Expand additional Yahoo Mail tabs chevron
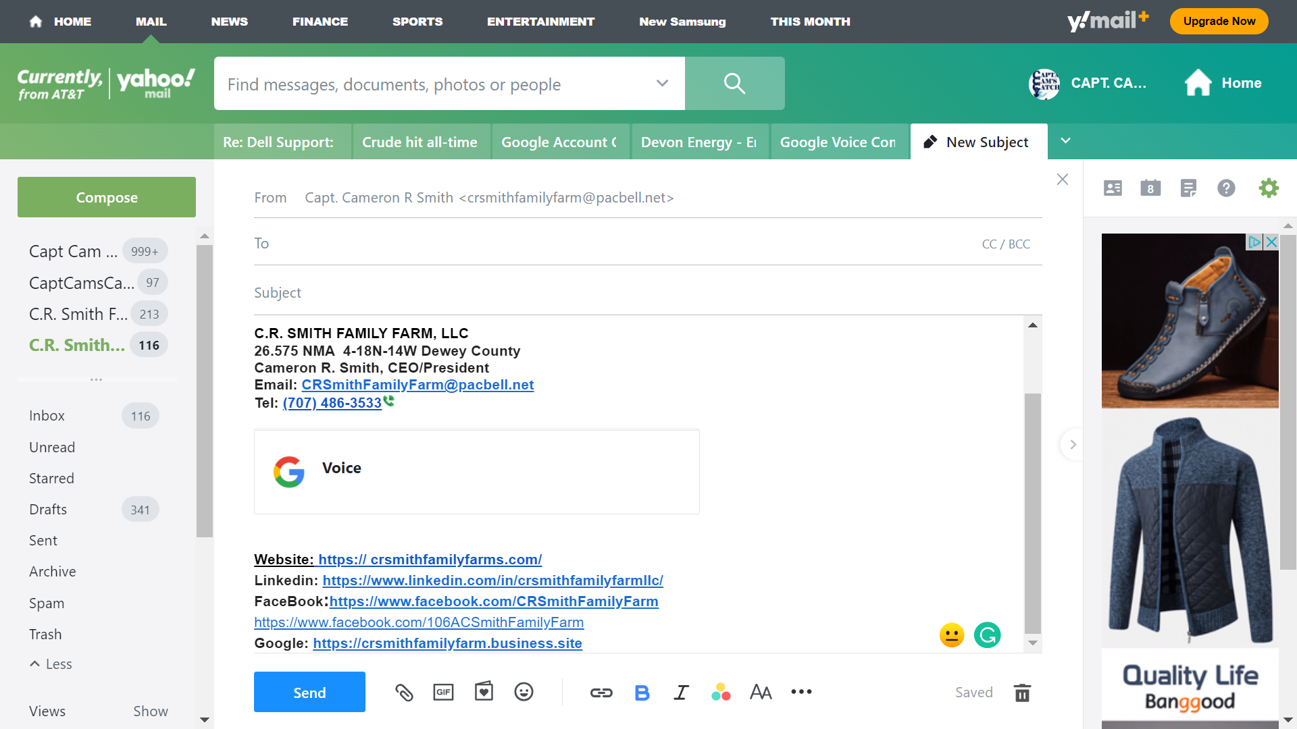This screenshot has height=729, width=1297. tap(1065, 142)
